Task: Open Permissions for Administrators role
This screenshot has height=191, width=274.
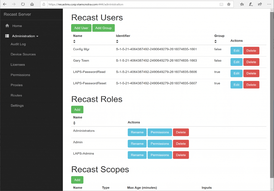Action: (x=160, y=132)
